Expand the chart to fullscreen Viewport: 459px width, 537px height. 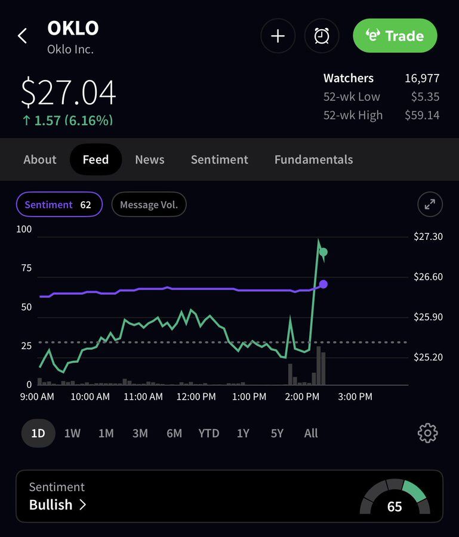[430, 205]
